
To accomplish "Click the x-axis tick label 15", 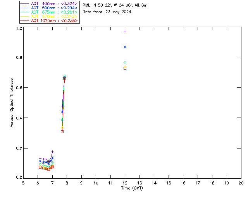I will pos(169,183).
